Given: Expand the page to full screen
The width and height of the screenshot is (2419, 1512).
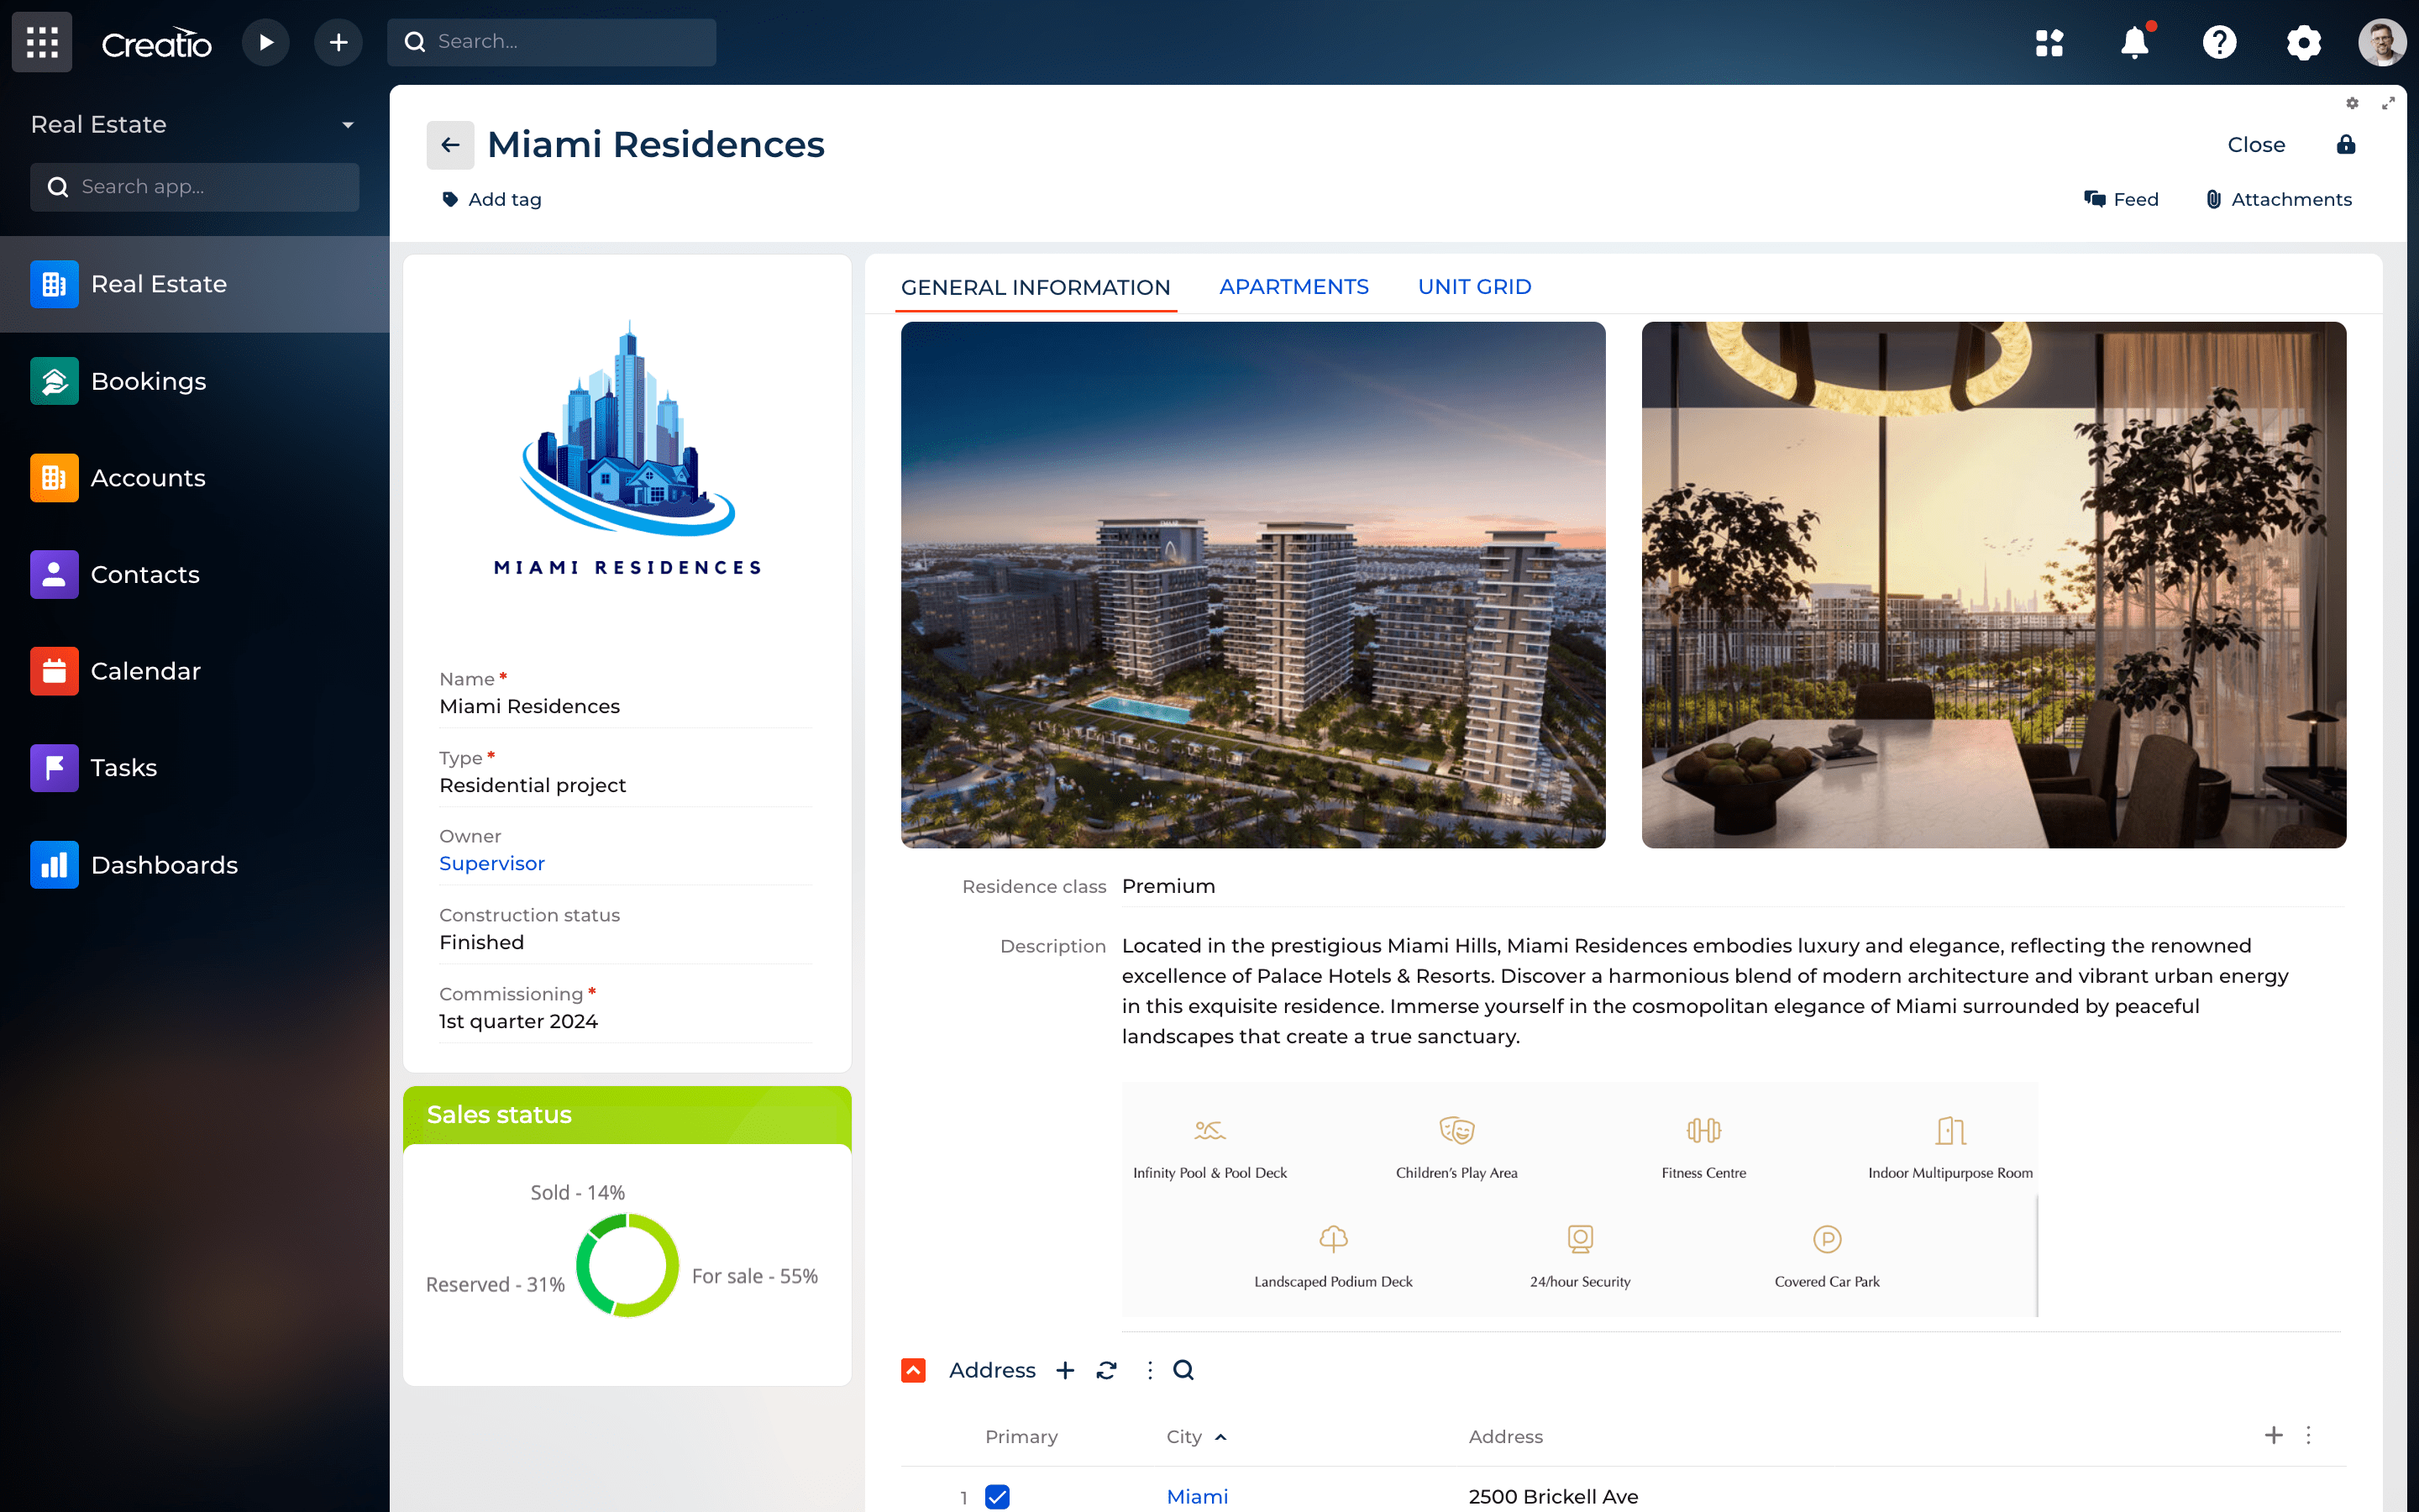Looking at the screenshot, I should (2388, 103).
